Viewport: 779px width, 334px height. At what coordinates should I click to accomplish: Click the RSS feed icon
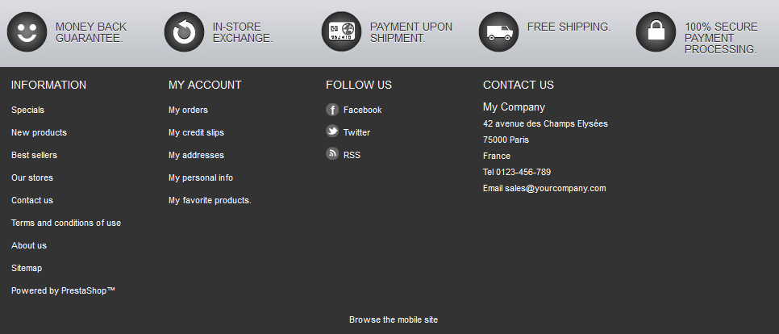tap(332, 154)
